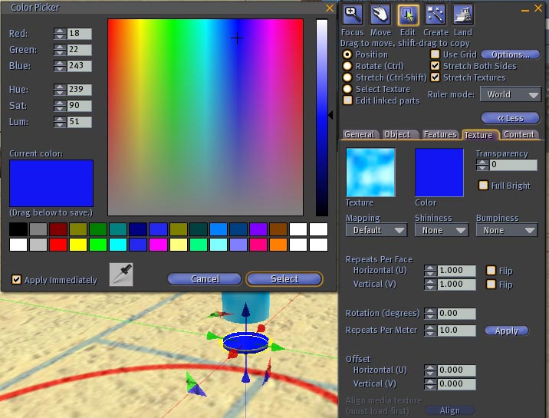The image size is (549, 418).
Task: Click the Repeats Per Meter stepper
Action: (430, 330)
